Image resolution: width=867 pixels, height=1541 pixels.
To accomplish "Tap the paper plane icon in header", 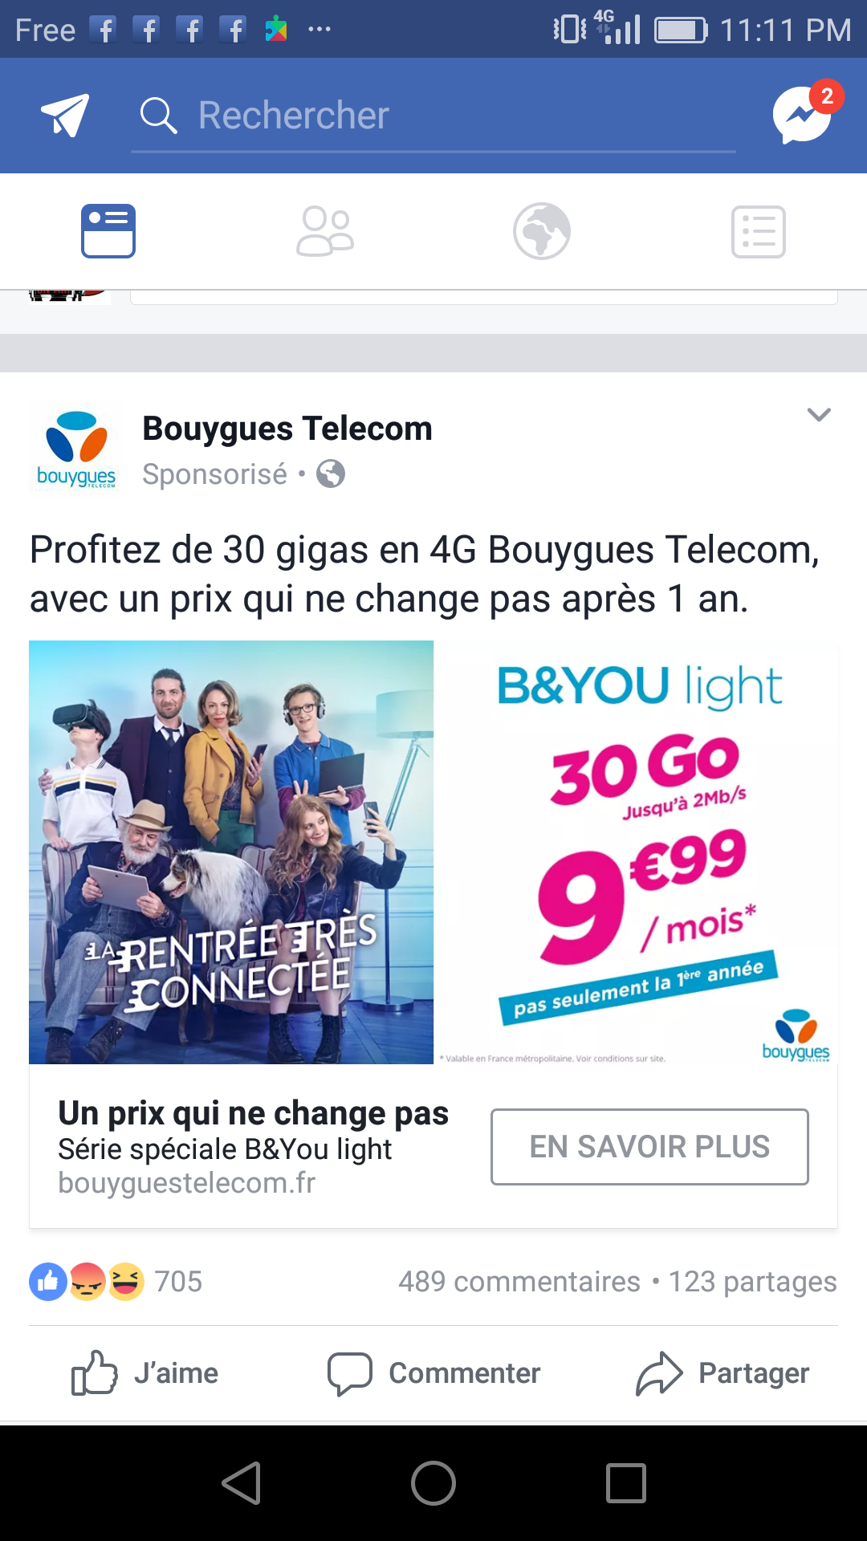I will point(65,116).
